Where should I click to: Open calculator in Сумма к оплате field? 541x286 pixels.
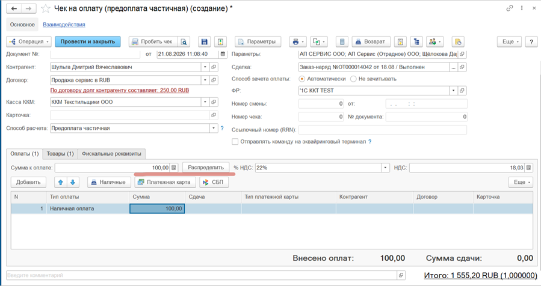(x=174, y=168)
